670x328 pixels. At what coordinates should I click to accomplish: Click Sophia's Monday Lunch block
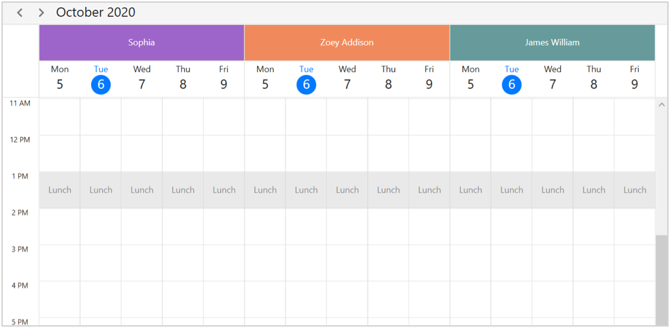[60, 190]
